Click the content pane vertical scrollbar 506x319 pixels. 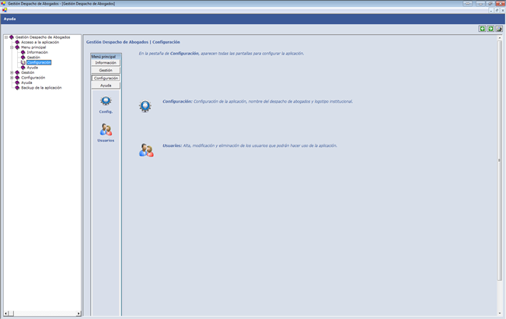(500, 171)
